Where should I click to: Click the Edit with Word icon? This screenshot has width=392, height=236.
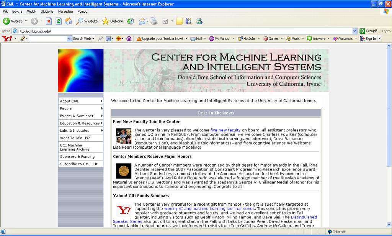(x=165, y=21)
